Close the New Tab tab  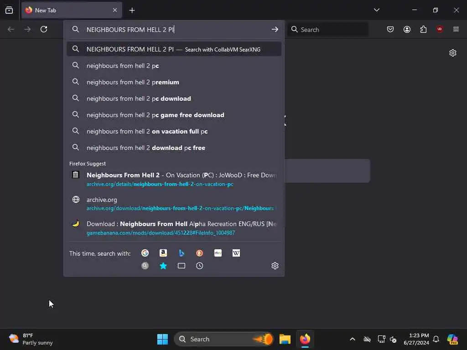(115, 10)
